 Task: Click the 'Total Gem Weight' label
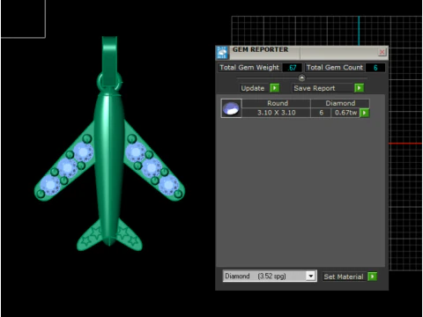click(x=249, y=68)
